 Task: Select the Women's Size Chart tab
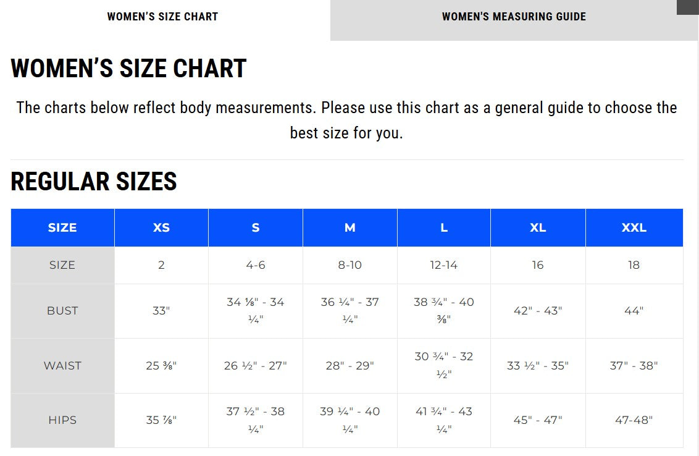pyautogui.click(x=162, y=17)
